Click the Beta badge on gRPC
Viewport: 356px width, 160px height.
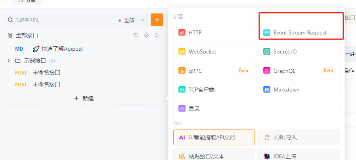pyautogui.click(x=244, y=70)
